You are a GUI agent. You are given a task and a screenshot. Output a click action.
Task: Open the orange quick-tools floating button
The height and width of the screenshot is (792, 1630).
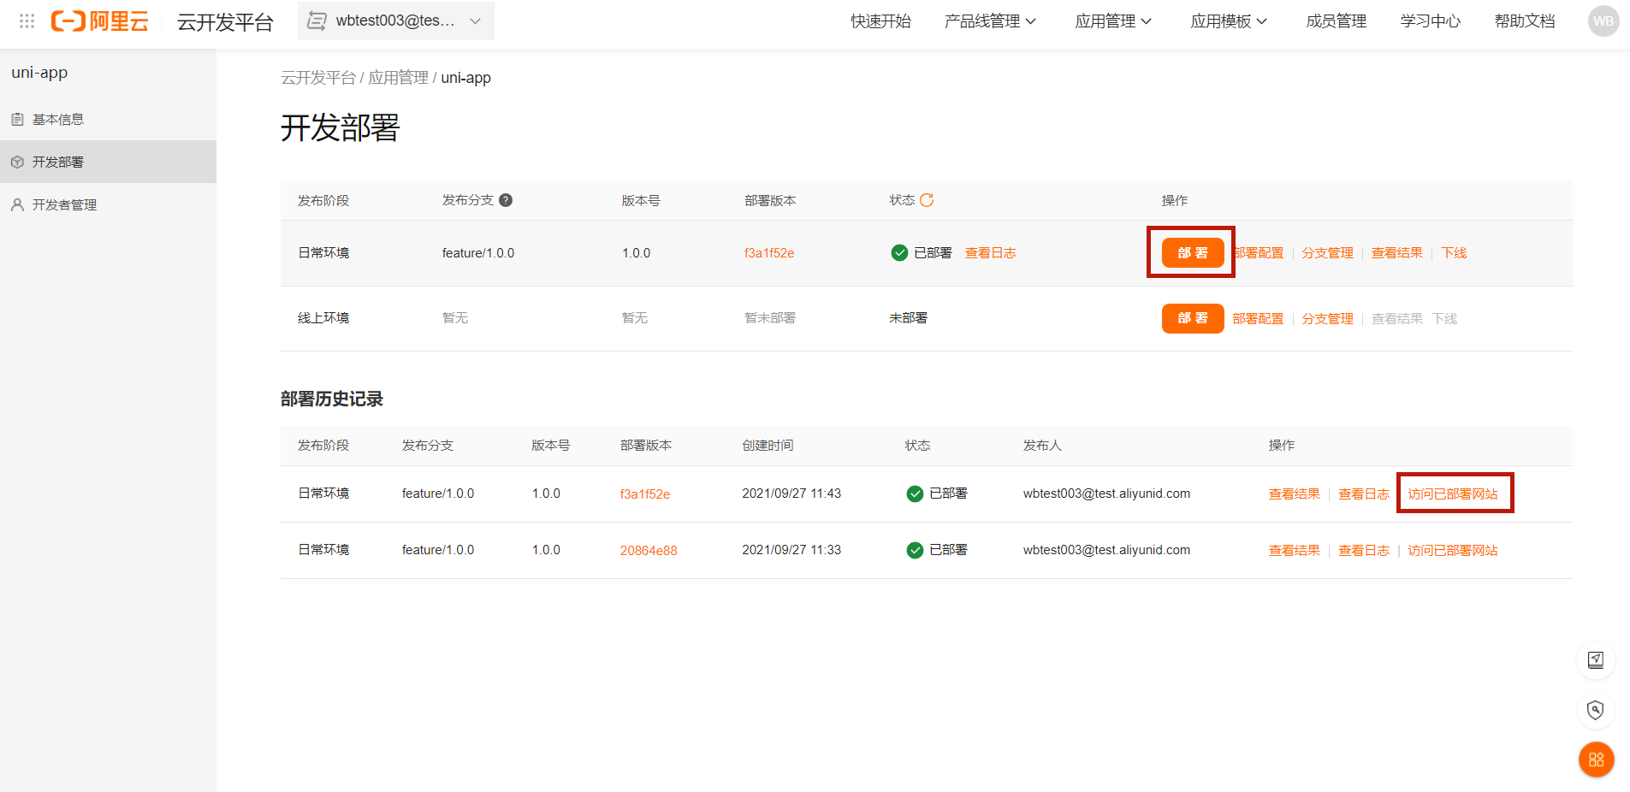(1596, 759)
